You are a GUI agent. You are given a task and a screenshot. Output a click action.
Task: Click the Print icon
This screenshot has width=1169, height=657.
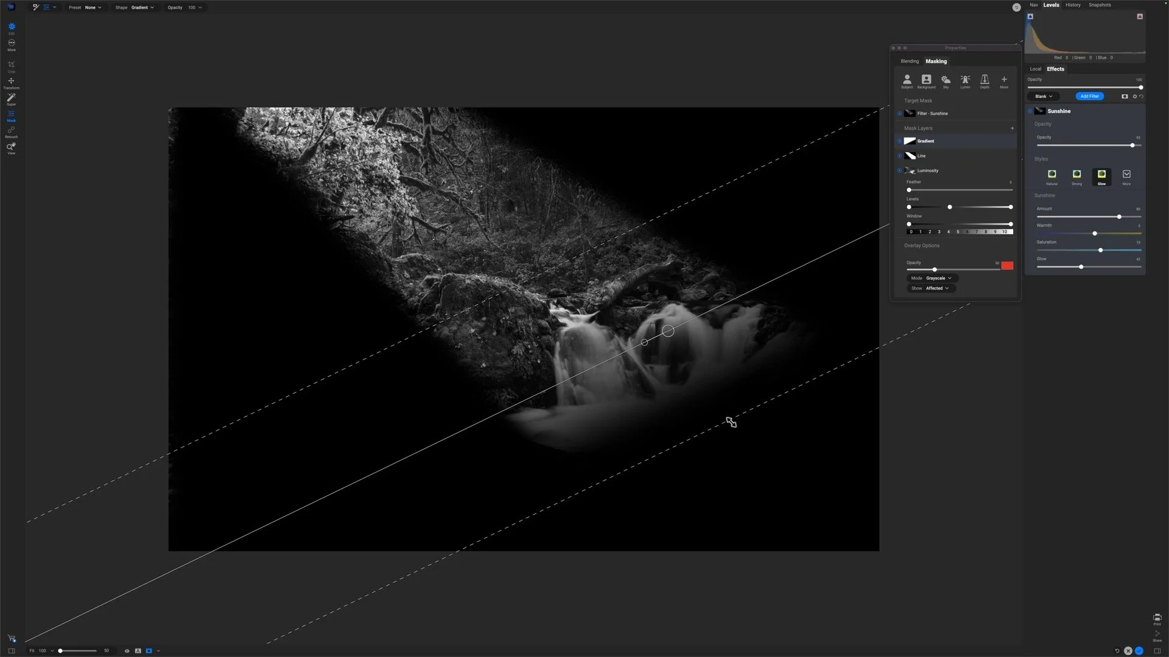pos(1157,619)
